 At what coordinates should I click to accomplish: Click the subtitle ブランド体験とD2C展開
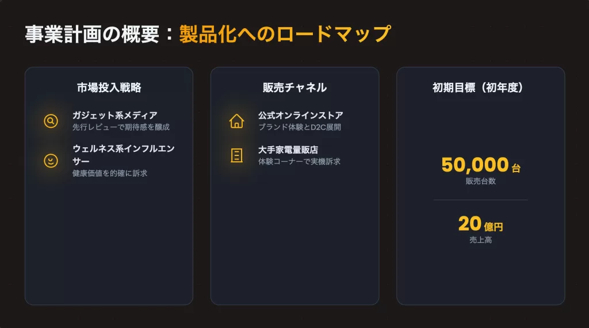pyautogui.click(x=299, y=127)
